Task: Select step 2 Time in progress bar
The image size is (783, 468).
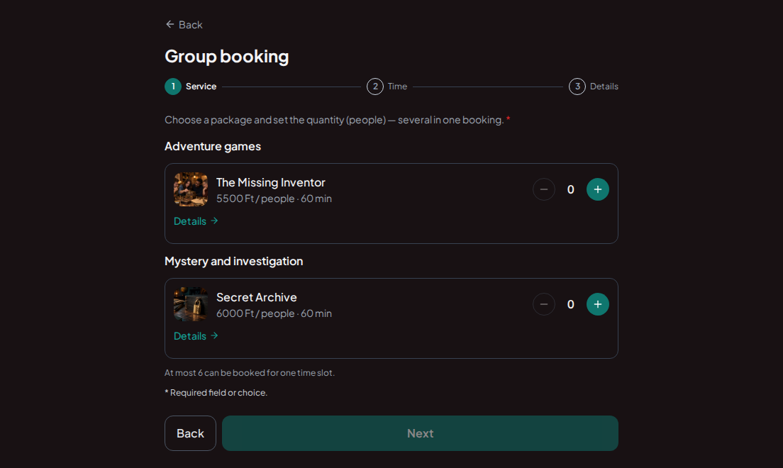Action: coord(387,87)
